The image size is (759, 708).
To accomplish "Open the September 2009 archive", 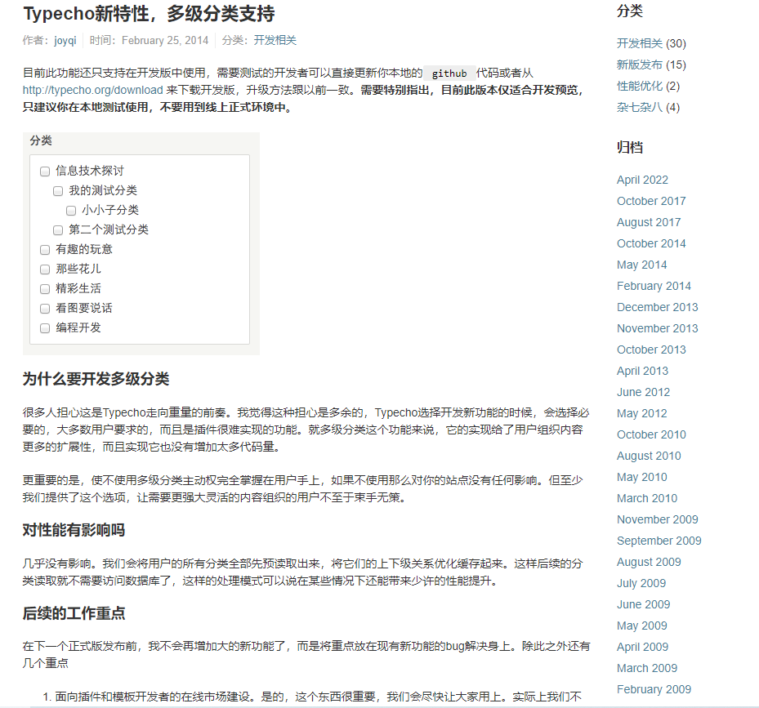I will (x=659, y=541).
